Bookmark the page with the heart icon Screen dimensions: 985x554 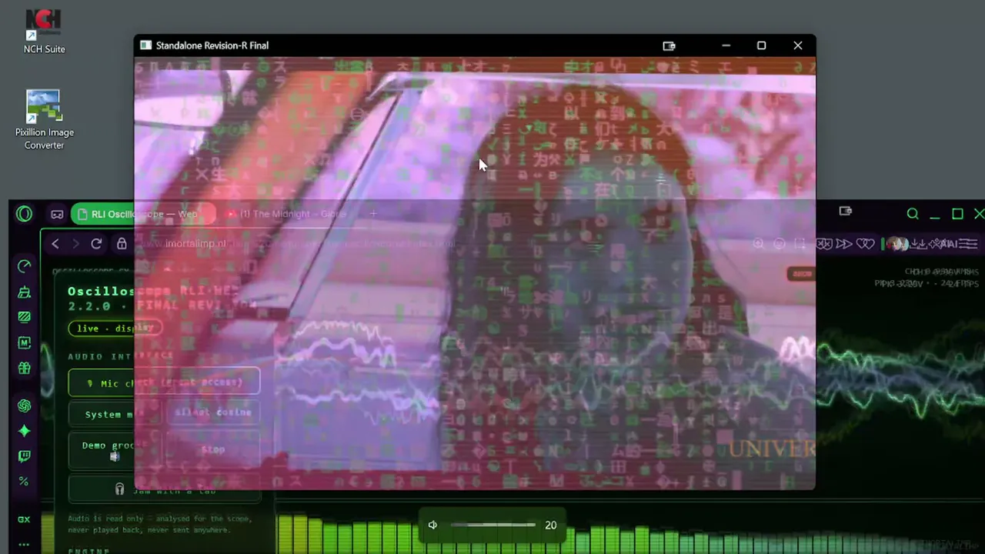[866, 244]
